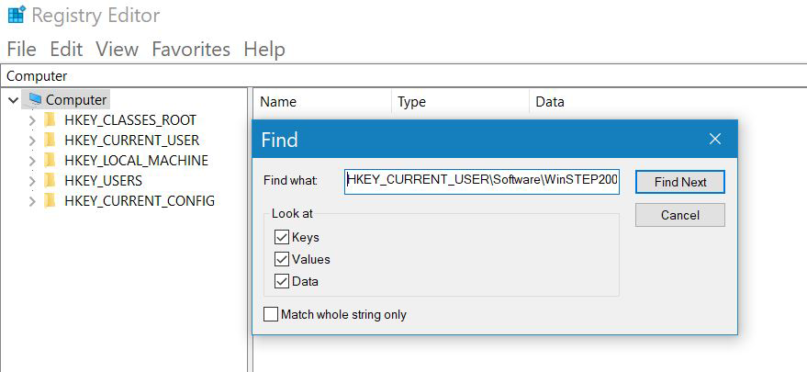Expand the HKEY_CURRENT_USER branch arrow
This screenshot has width=807, height=372.
(32, 141)
